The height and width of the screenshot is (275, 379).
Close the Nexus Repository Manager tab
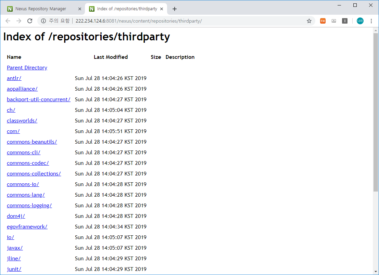tap(79, 9)
